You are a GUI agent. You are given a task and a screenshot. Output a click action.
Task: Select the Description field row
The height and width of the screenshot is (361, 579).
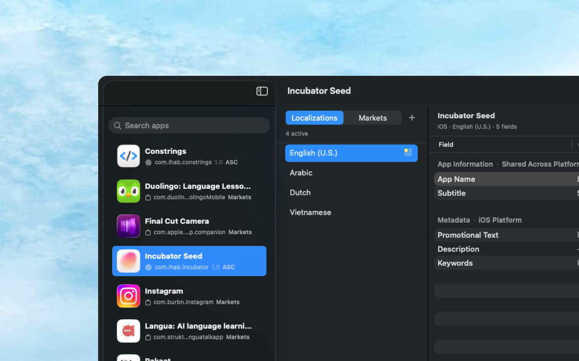507,249
